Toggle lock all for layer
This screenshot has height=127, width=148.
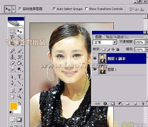coord(118,49)
